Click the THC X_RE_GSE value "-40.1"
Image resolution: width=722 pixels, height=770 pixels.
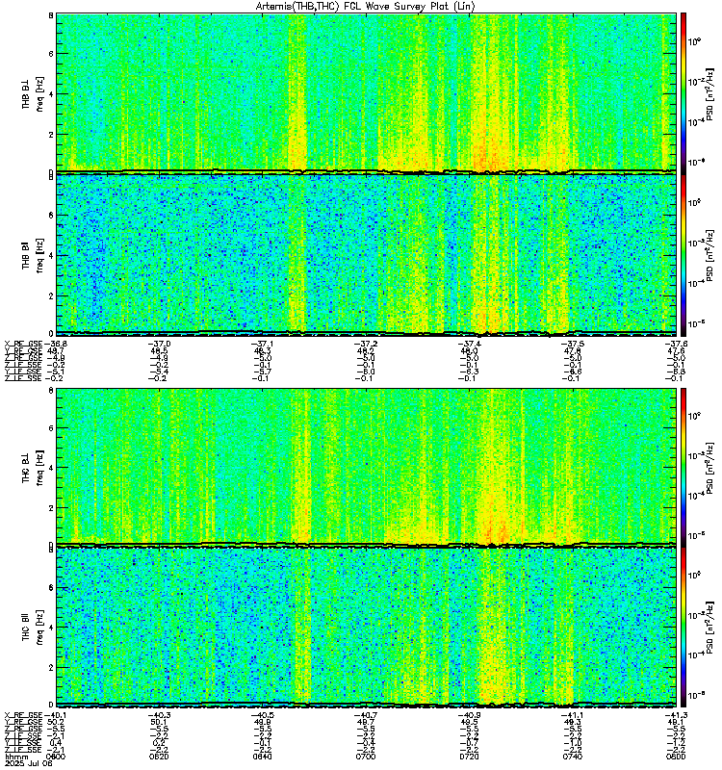(x=56, y=715)
